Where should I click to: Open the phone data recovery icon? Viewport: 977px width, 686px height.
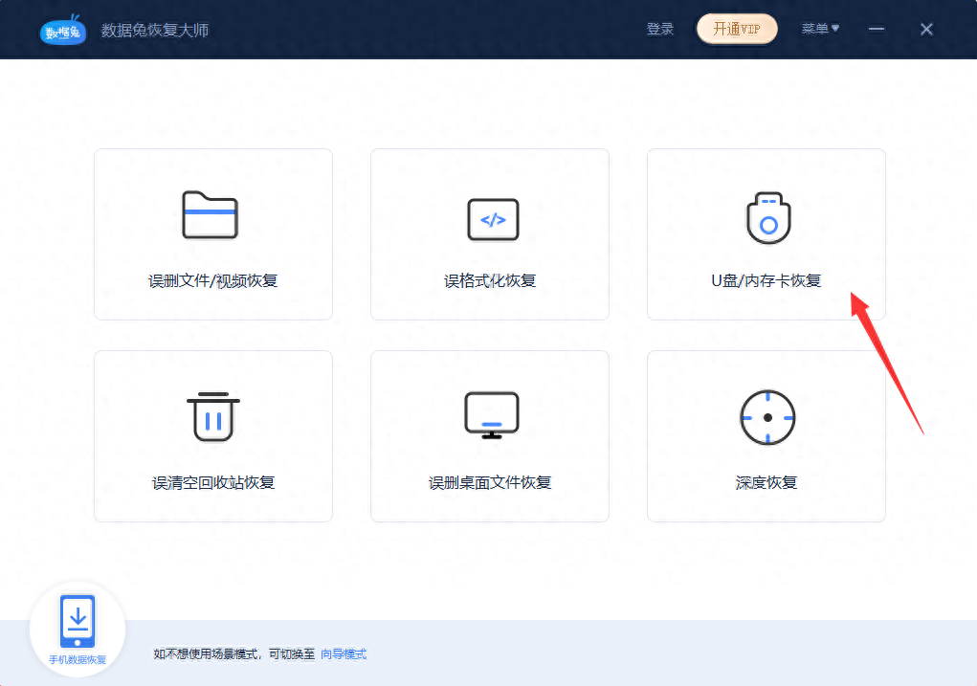pos(78,622)
